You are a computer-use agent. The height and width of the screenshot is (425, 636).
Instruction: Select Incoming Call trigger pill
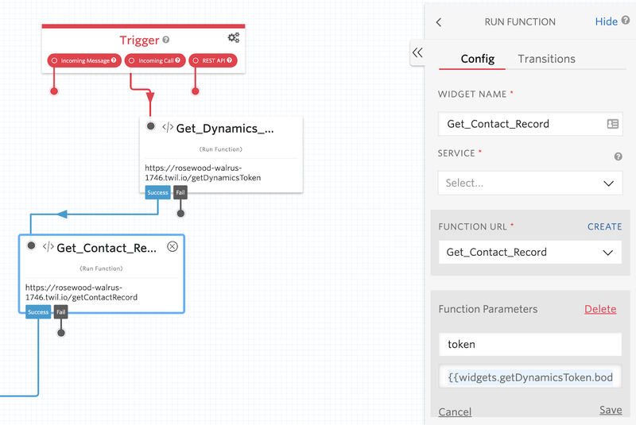point(155,60)
